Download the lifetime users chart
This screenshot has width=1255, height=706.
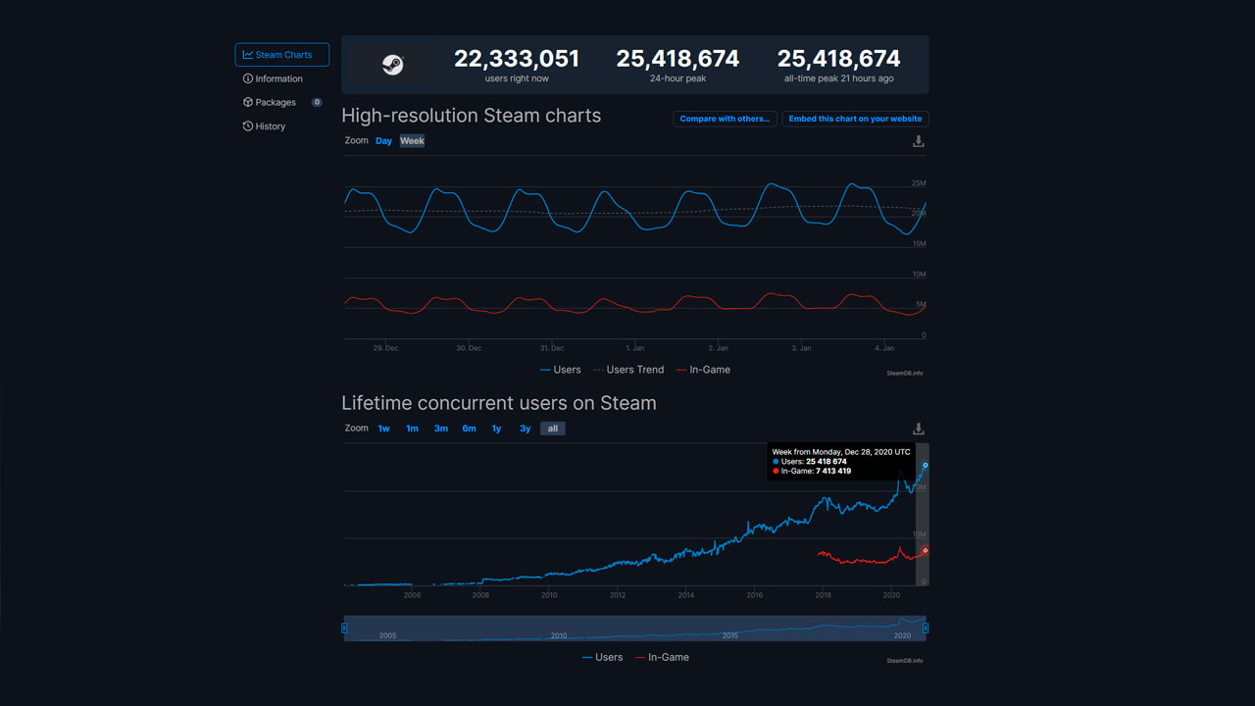919,429
